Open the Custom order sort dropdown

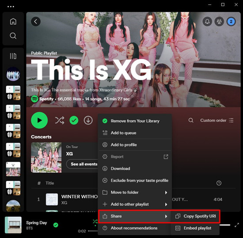[217, 120]
